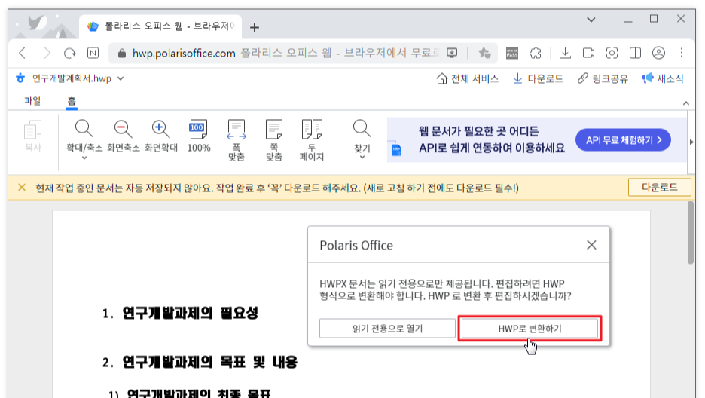Image resolution: width=705 pixels, height=398 pixels.
Task: Click the Polaris Office logo icon
Action: pos(20,78)
